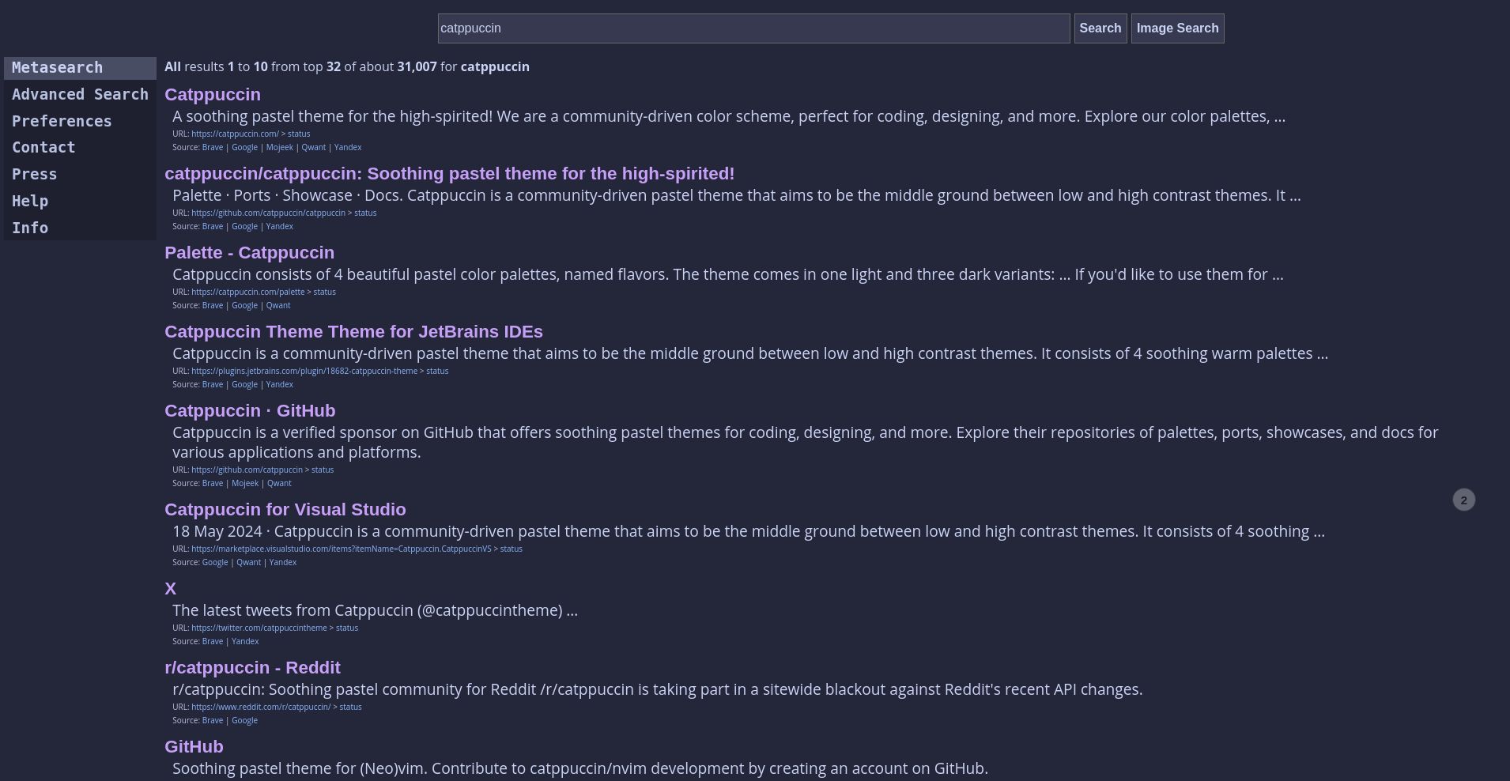Open Catppuccin Theme for JetBrains IDEs result
Screen dimensions: 1510x781
tap(353, 331)
